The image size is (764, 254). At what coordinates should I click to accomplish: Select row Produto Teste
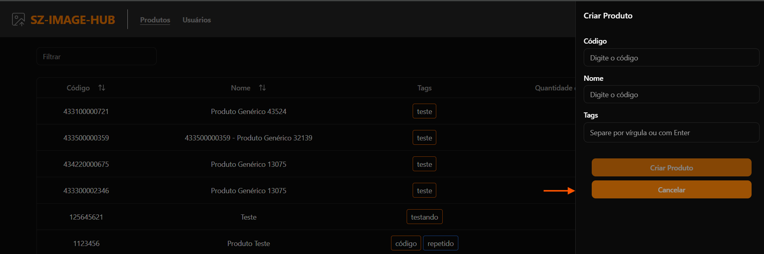coord(248,243)
